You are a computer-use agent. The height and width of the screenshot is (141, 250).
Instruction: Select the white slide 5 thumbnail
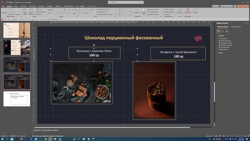17,99
